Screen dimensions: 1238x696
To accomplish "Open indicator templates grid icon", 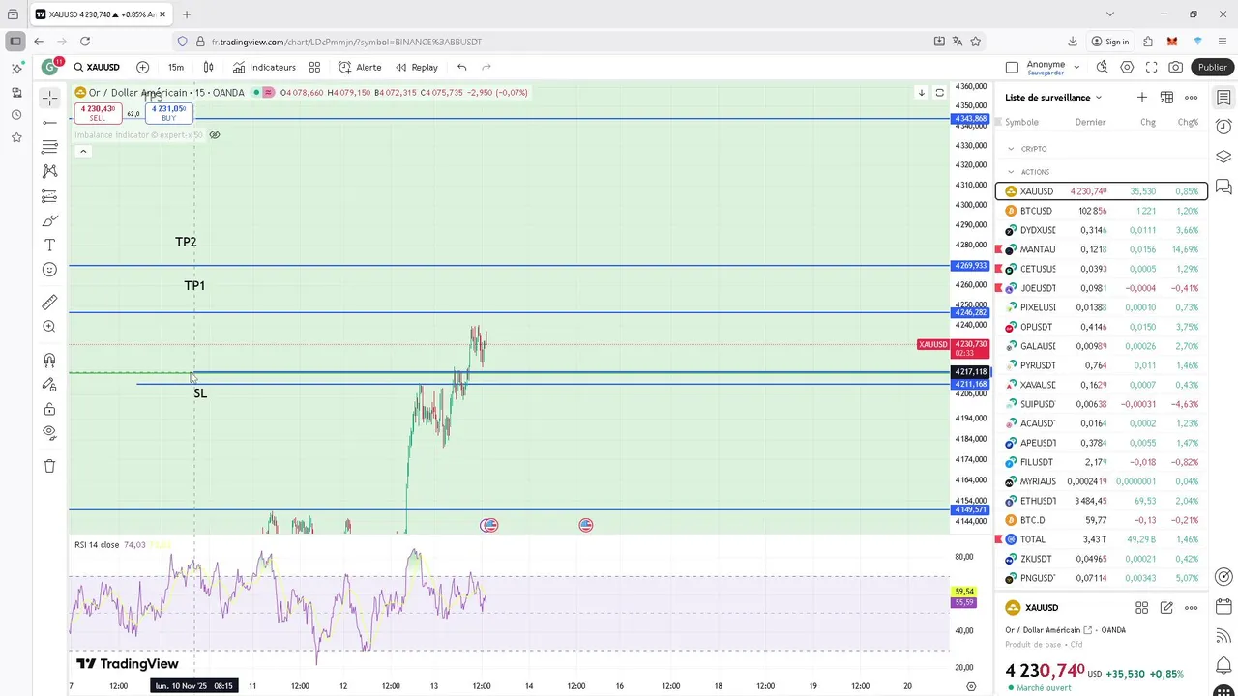I will (x=314, y=67).
